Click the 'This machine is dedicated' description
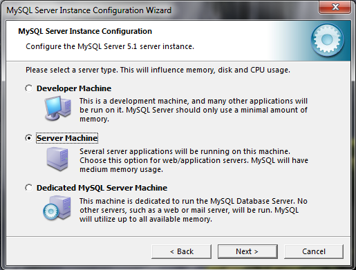 point(194,210)
